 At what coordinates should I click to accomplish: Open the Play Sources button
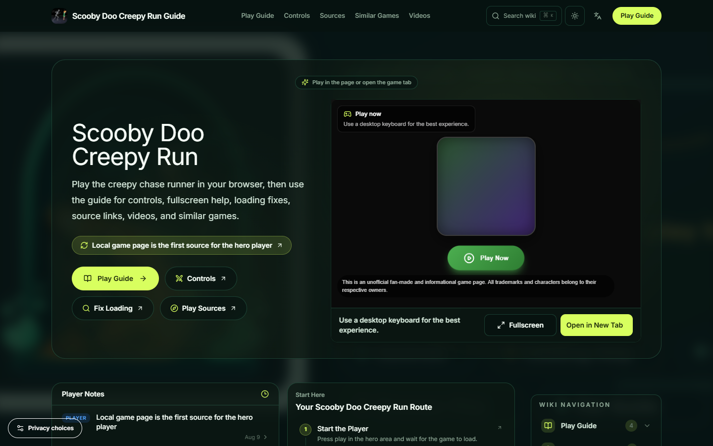[204, 308]
